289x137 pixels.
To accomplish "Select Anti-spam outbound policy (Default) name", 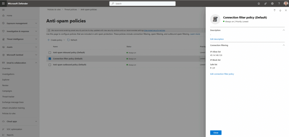I will (x=70, y=65).
